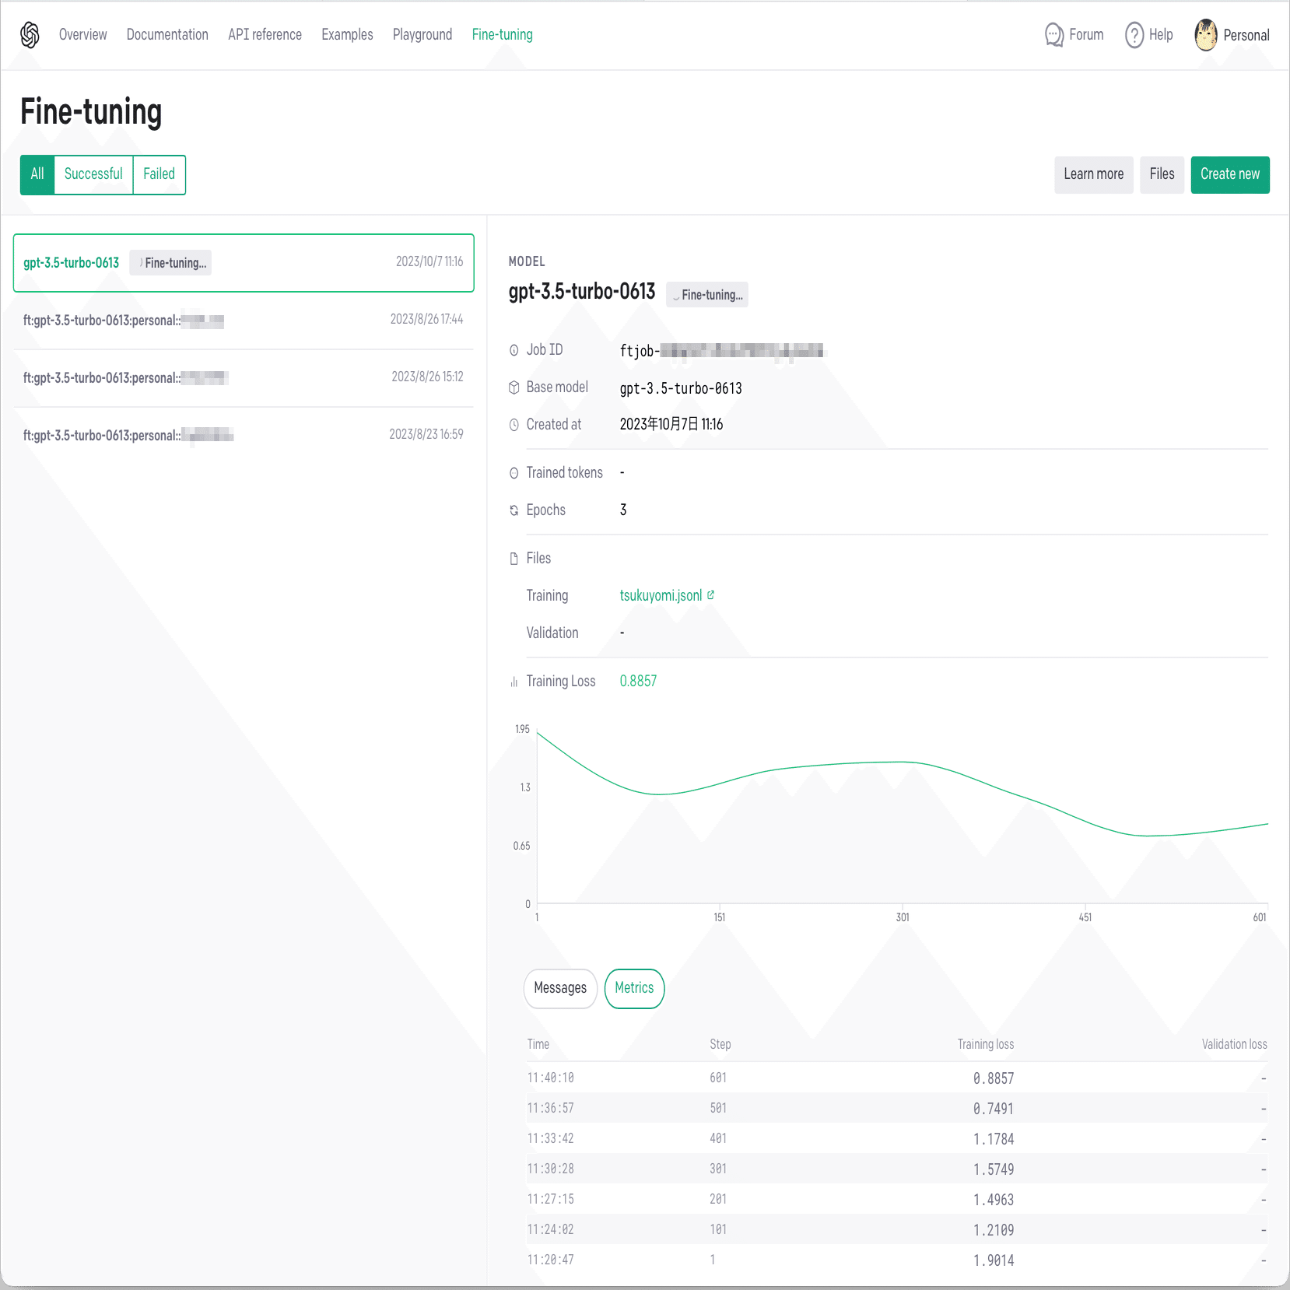Select the gpt-3.5-turbo-0613 job from 2023/10/7
The height and width of the screenshot is (1290, 1290).
pyautogui.click(x=244, y=263)
